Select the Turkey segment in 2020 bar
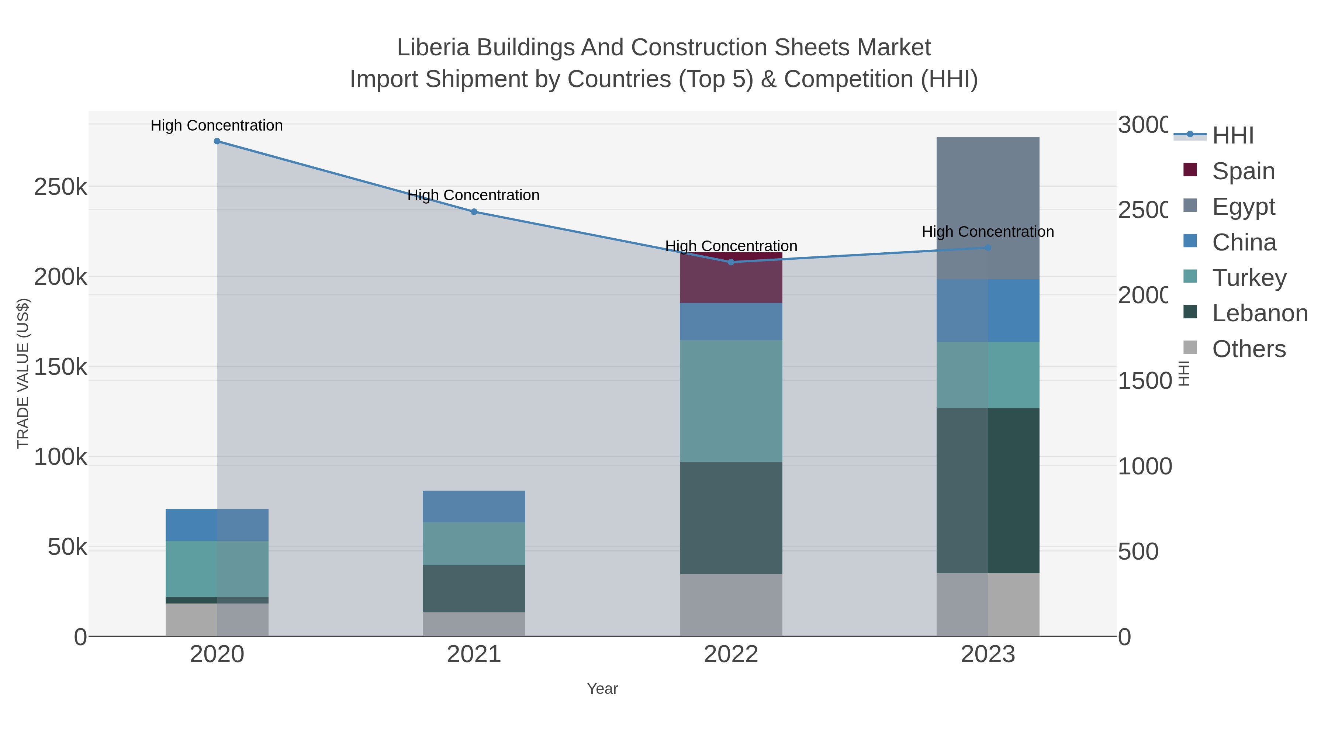 [217, 569]
